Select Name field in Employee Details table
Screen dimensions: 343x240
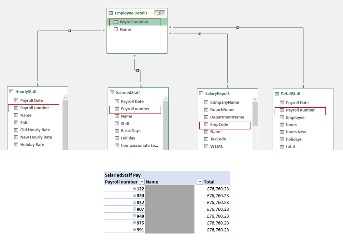click(125, 29)
